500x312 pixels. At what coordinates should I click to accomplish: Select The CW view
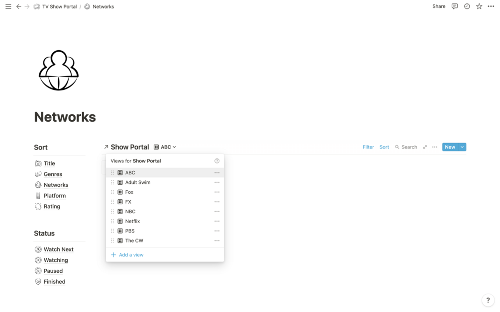(165, 240)
